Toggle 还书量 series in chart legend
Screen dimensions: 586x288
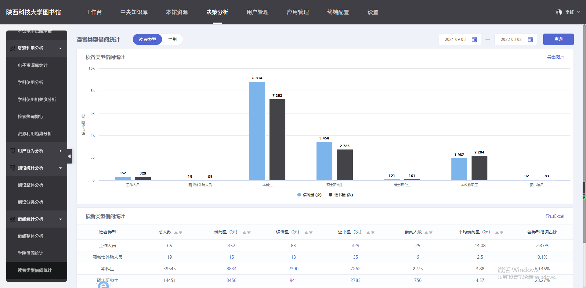(341, 195)
